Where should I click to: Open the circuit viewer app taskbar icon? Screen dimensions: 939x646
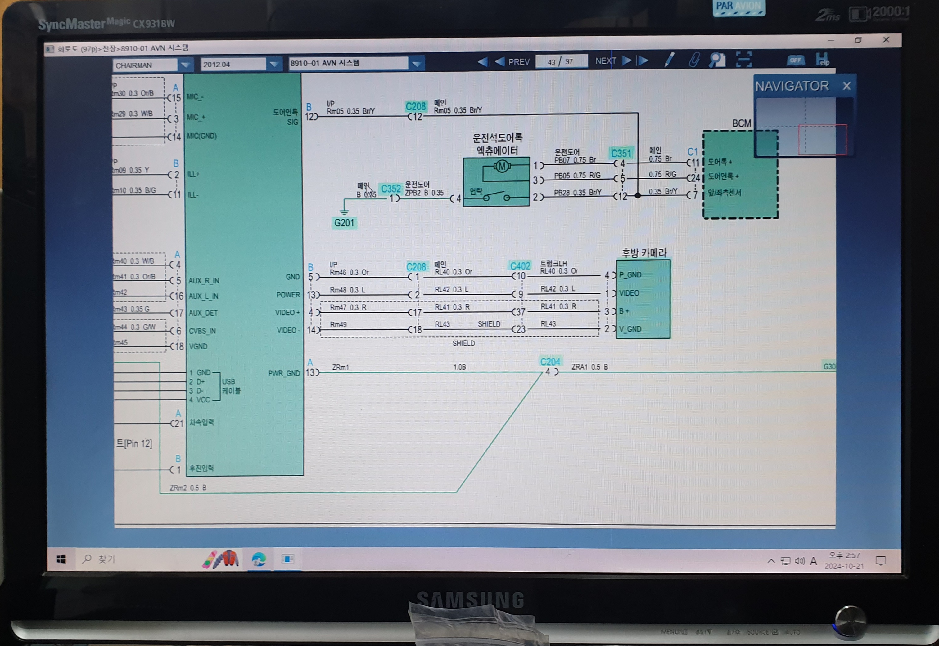tap(287, 559)
